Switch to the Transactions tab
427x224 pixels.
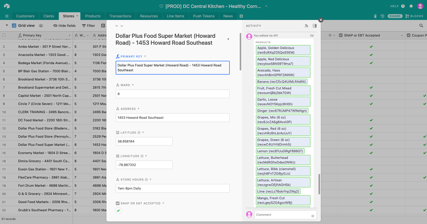[120, 16]
